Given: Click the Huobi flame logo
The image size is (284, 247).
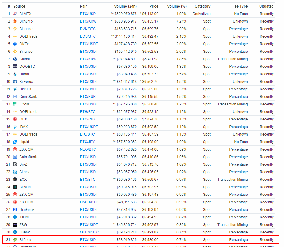Looking at the screenshot, I should click(x=15, y=74).
